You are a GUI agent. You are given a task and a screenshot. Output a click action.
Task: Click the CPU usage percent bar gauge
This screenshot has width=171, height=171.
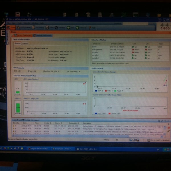pos(18,88)
